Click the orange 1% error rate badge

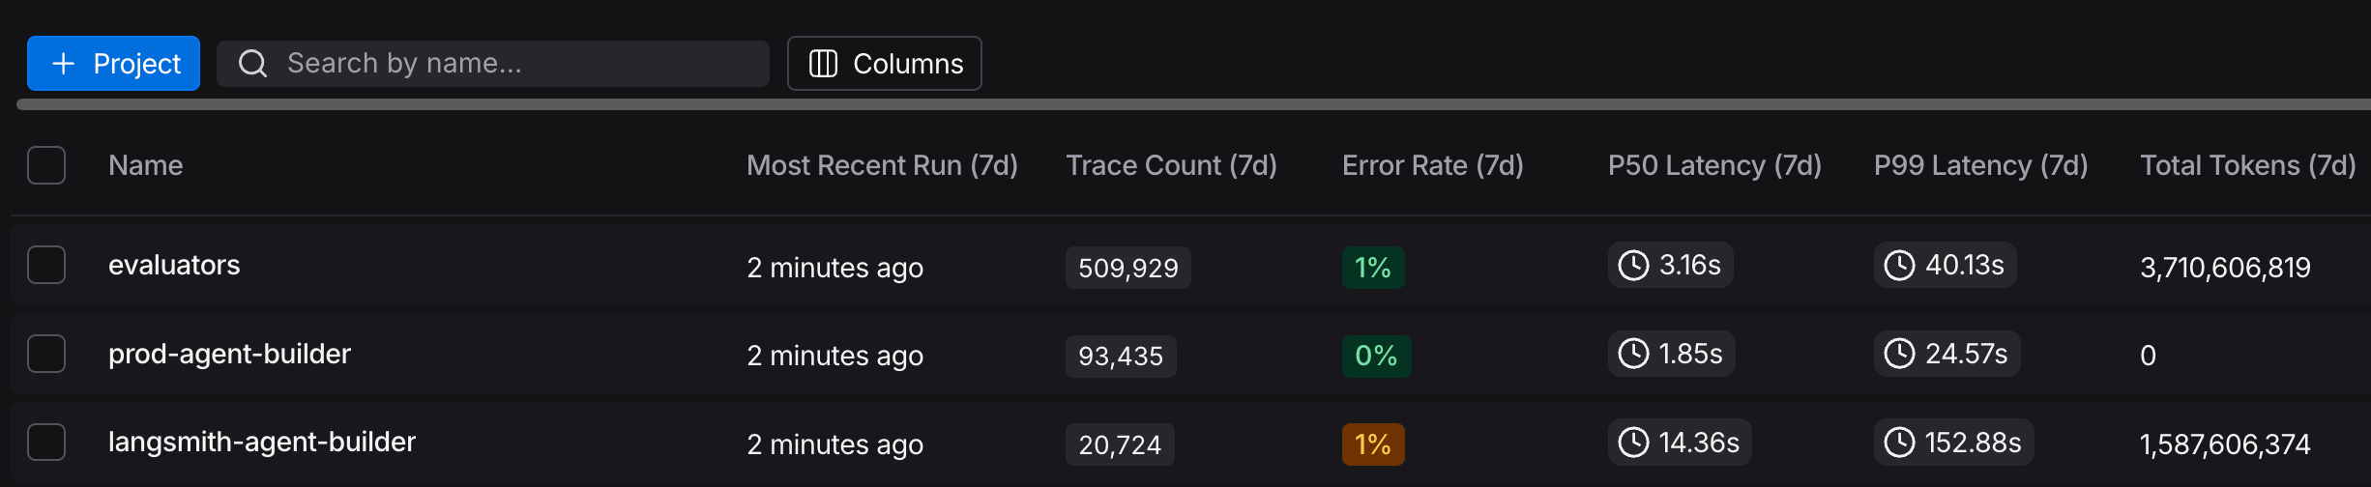tap(1373, 444)
